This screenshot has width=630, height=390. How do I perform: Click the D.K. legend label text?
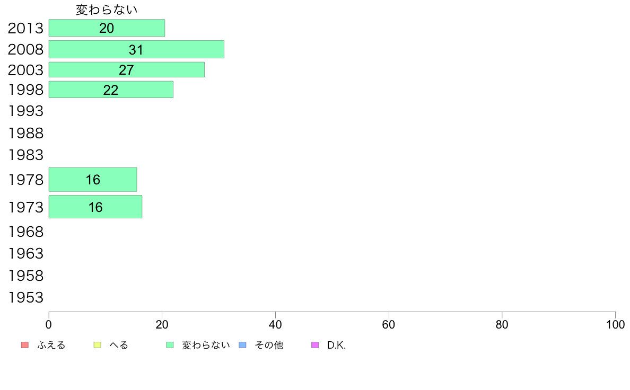click(336, 345)
